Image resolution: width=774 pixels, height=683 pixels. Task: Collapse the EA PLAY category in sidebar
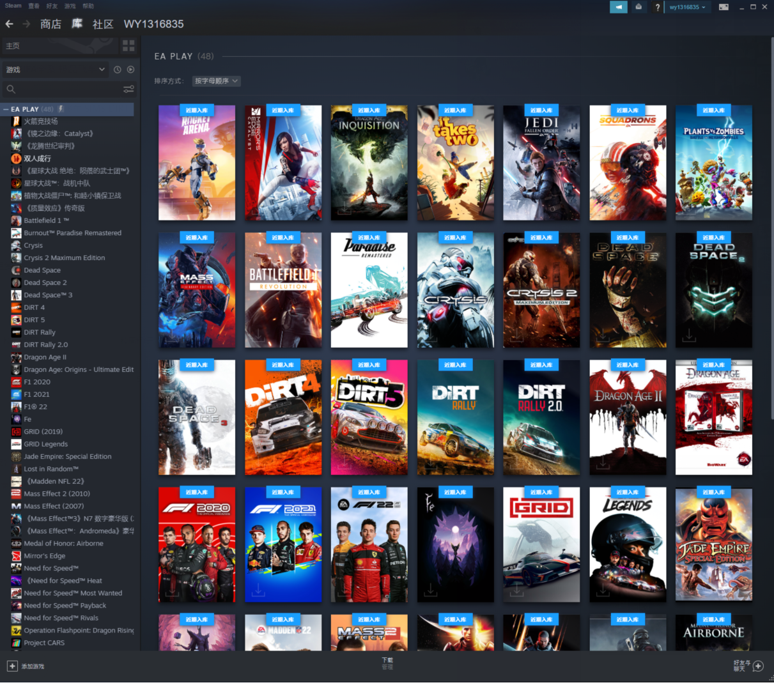point(6,109)
